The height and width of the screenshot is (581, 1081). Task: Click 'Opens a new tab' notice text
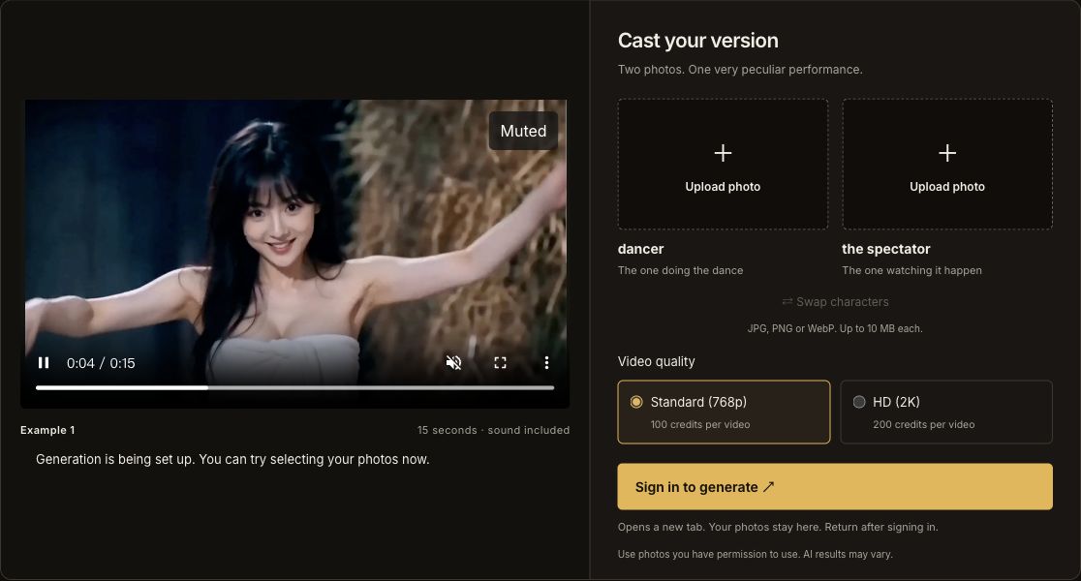[x=778, y=527]
